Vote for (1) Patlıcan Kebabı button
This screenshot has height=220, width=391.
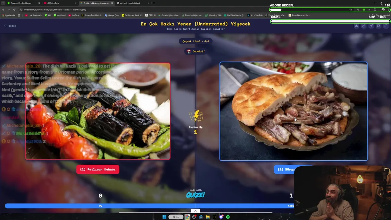click(x=98, y=169)
